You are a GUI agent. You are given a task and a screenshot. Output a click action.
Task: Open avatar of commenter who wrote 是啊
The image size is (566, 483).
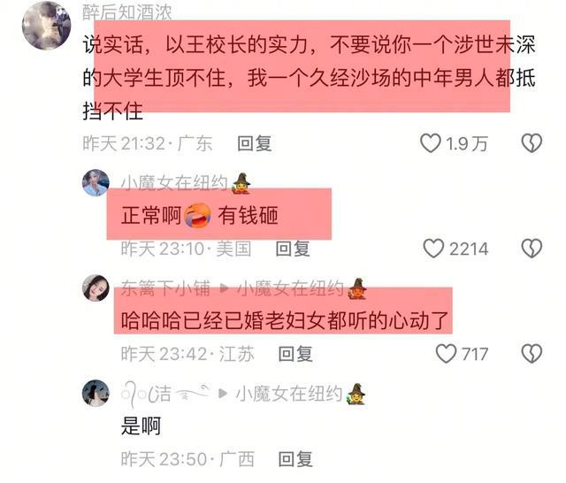pyautogui.click(x=96, y=393)
